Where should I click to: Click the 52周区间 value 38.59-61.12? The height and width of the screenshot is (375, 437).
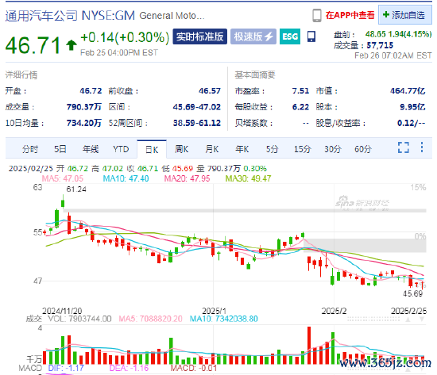click(x=197, y=123)
